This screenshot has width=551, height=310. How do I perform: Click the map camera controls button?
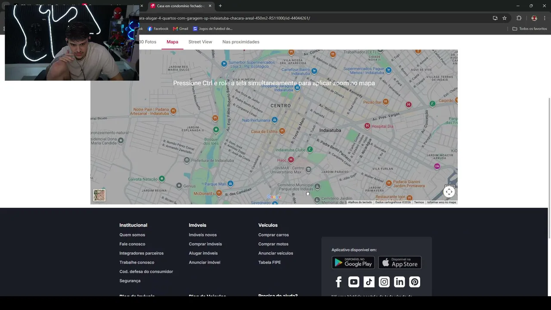(x=449, y=192)
